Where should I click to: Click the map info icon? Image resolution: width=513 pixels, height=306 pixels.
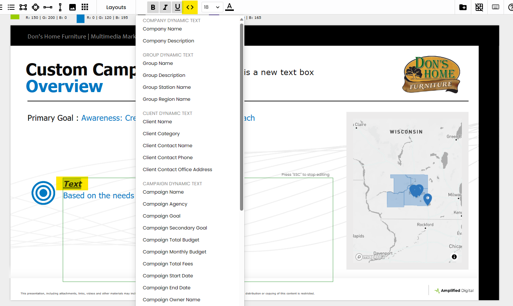click(454, 257)
